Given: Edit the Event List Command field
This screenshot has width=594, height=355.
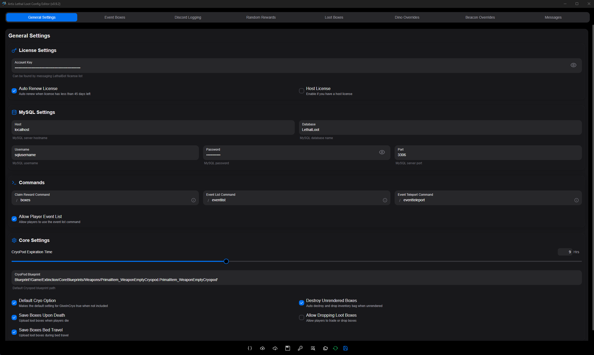Looking at the screenshot, I should 297,198.
